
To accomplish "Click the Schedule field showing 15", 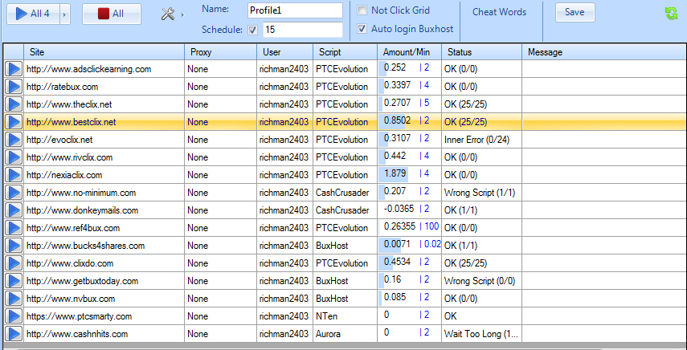I will [x=303, y=30].
